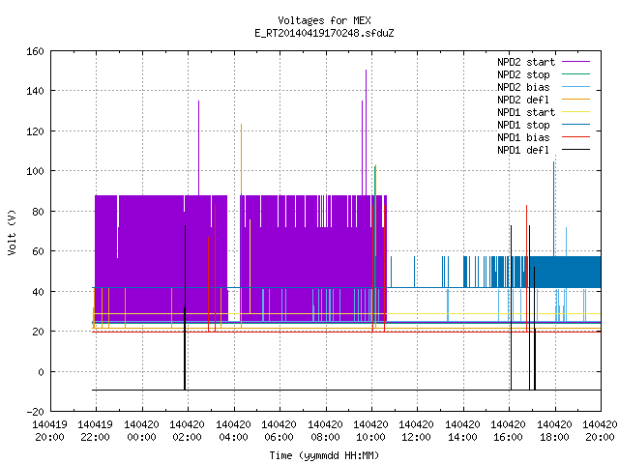Click the y-axis tick value '100'

pos(35,172)
